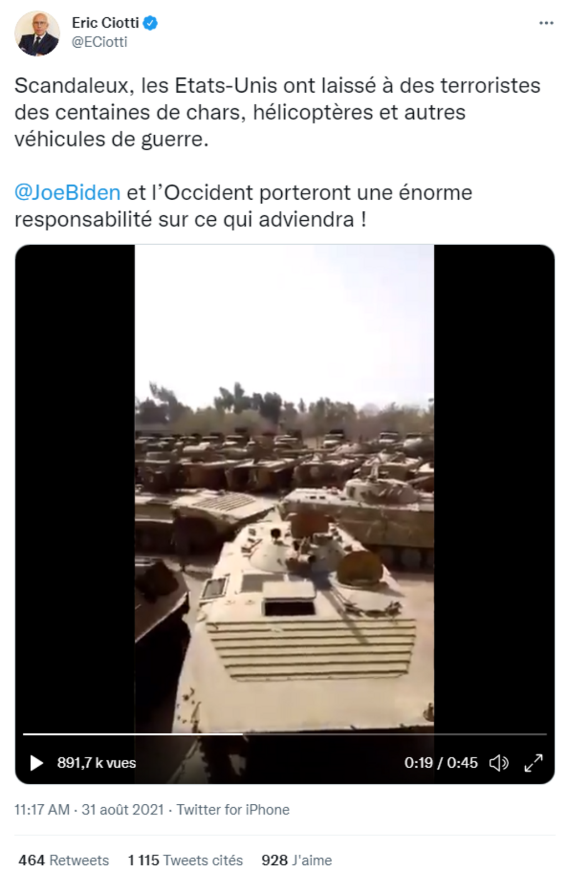This screenshot has height=872, width=568.
Task: View the 1 115 Tweets cités list
Action: [185, 860]
